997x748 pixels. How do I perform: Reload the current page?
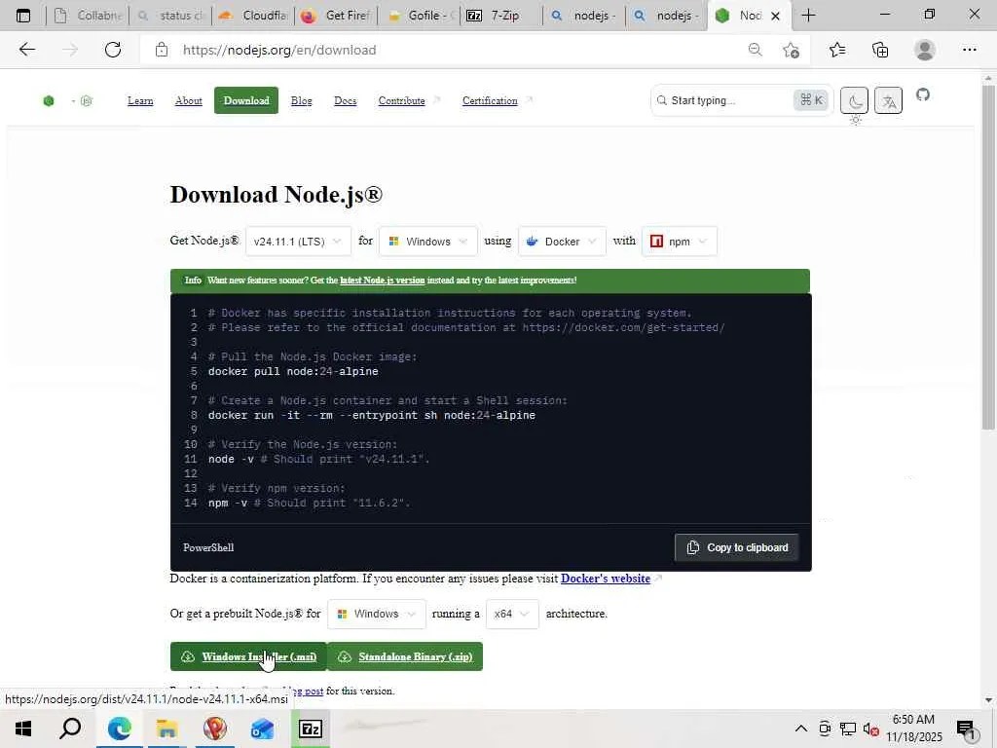click(113, 50)
